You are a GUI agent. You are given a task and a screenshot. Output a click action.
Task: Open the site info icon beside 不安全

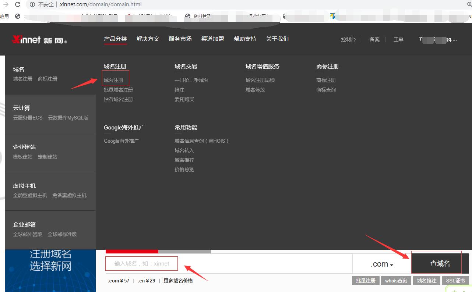32,4
